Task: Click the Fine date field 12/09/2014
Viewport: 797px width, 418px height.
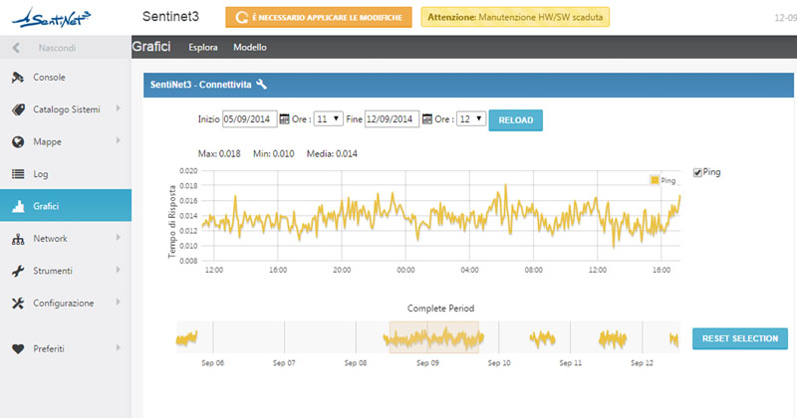Action: coord(392,118)
